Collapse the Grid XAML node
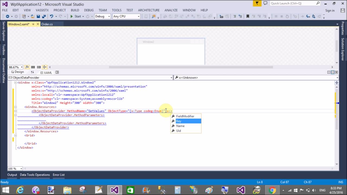Screen dimensions: 347x195 tap(15, 135)
